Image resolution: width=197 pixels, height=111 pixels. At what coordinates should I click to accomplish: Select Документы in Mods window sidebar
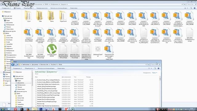pyautogui.click(x=21, y=83)
